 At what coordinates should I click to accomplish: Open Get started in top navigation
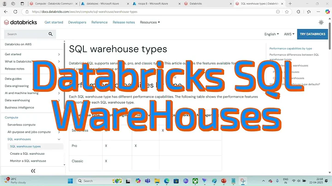click(x=54, y=22)
